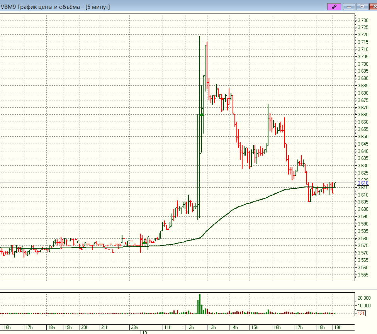Click the 20 000 volume scale label
377x334 pixels.
364,298
